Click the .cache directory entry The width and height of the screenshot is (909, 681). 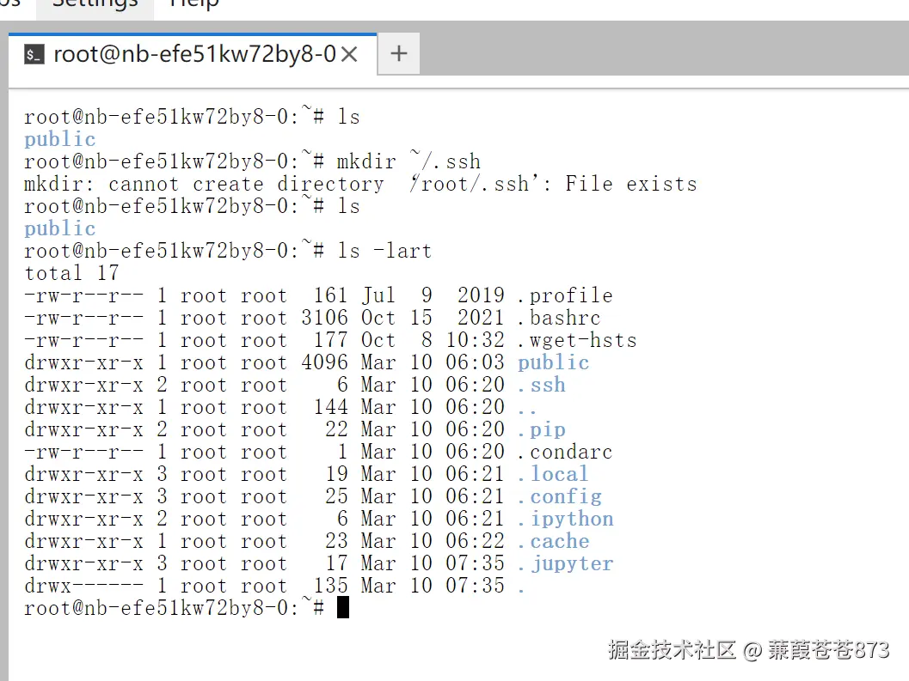(x=554, y=541)
